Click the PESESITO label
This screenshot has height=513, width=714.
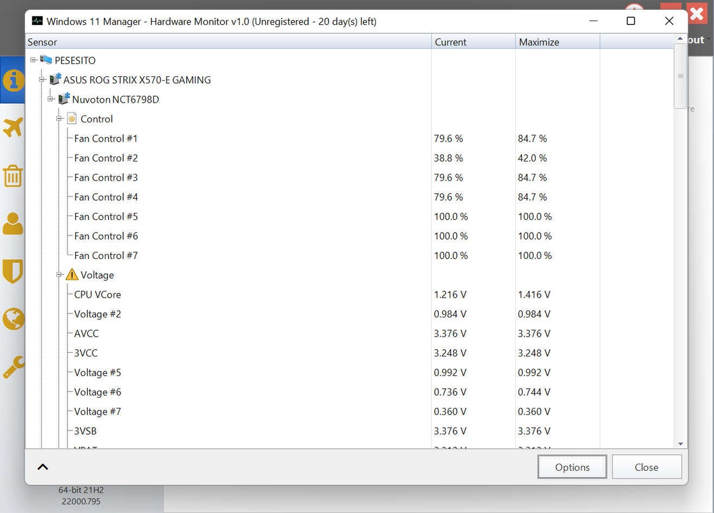[75, 60]
